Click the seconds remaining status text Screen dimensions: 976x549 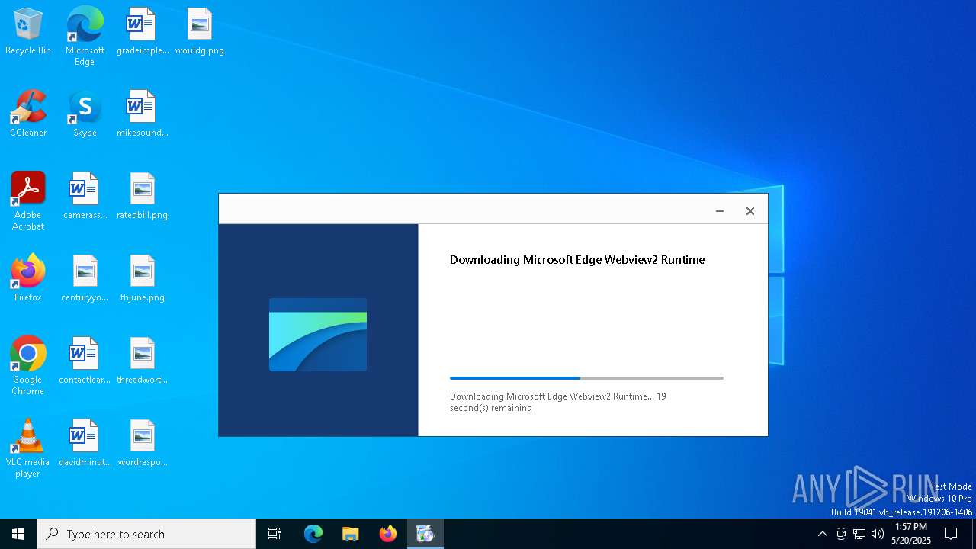558,402
